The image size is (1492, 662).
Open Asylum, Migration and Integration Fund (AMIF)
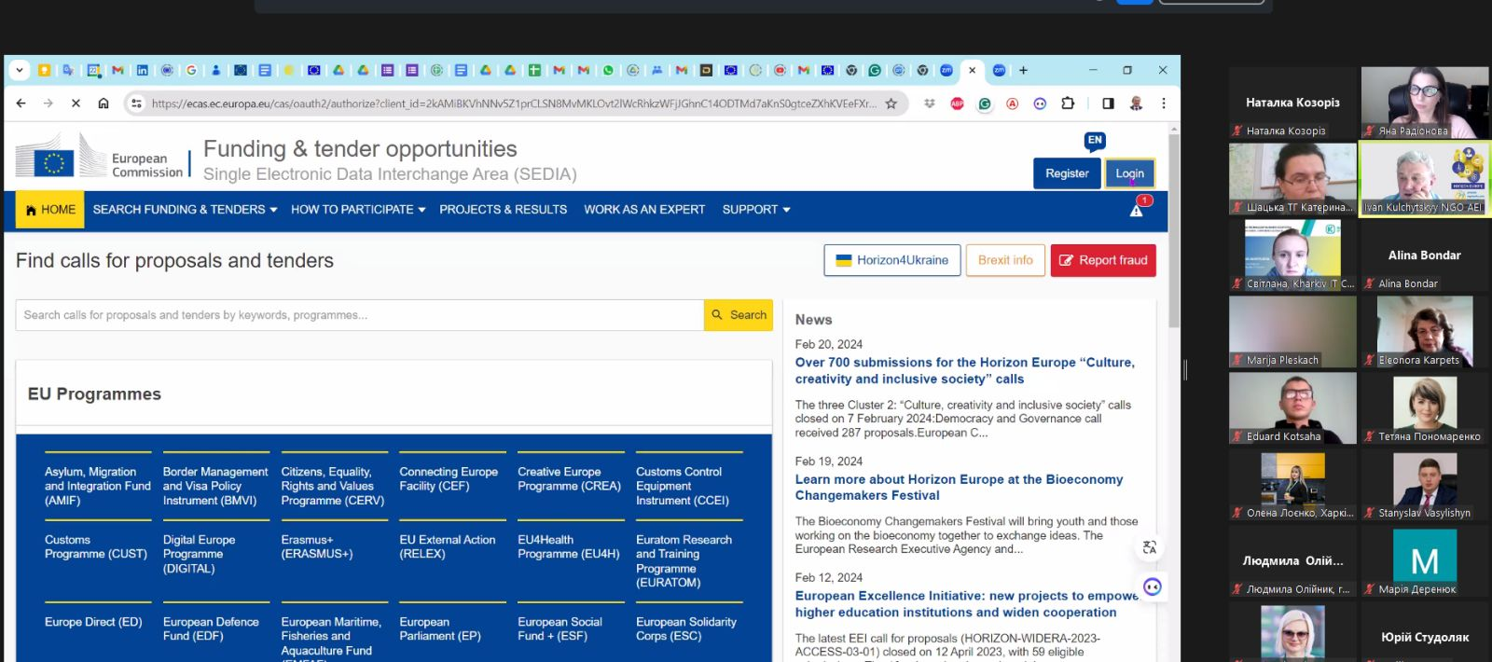click(x=97, y=487)
